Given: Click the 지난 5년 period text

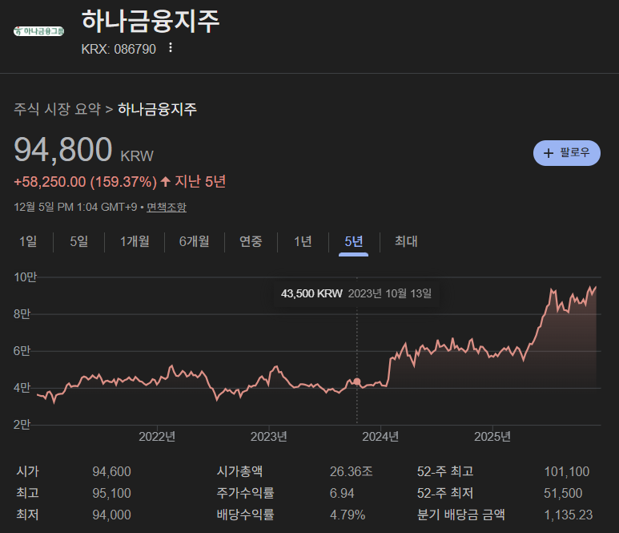Looking at the screenshot, I should [200, 182].
